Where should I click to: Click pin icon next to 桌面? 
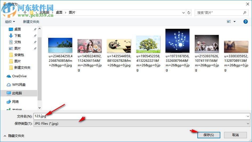pyautogui.click(x=35, y=29)
